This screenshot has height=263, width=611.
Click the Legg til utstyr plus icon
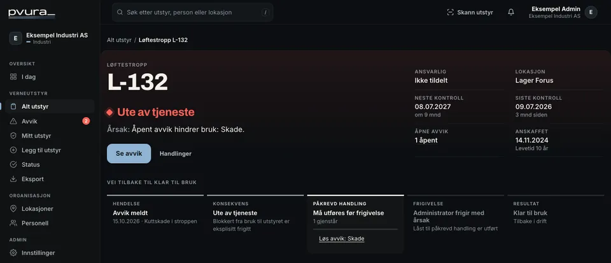[13, 150]
